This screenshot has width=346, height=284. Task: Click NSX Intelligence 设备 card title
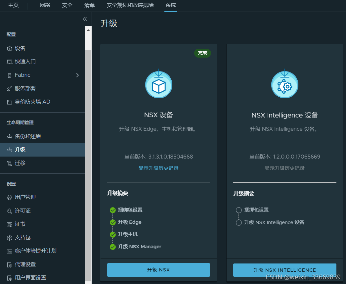(x=285, y=115)
